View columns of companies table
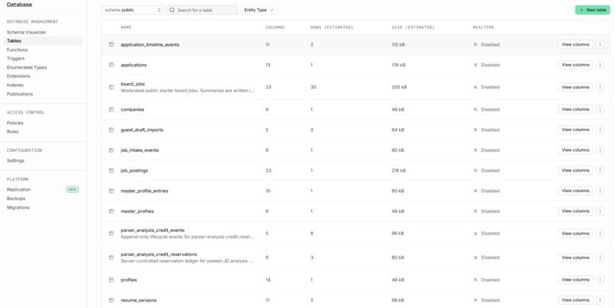 pos(575,109)
